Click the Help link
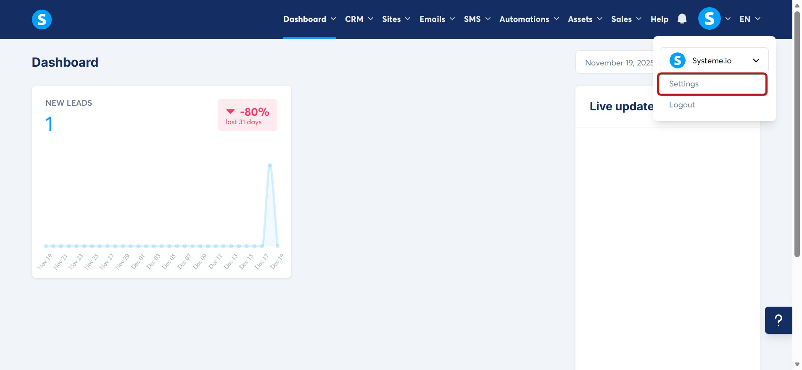The width and height of the screenshot is (802, 370). click(660, 19)
